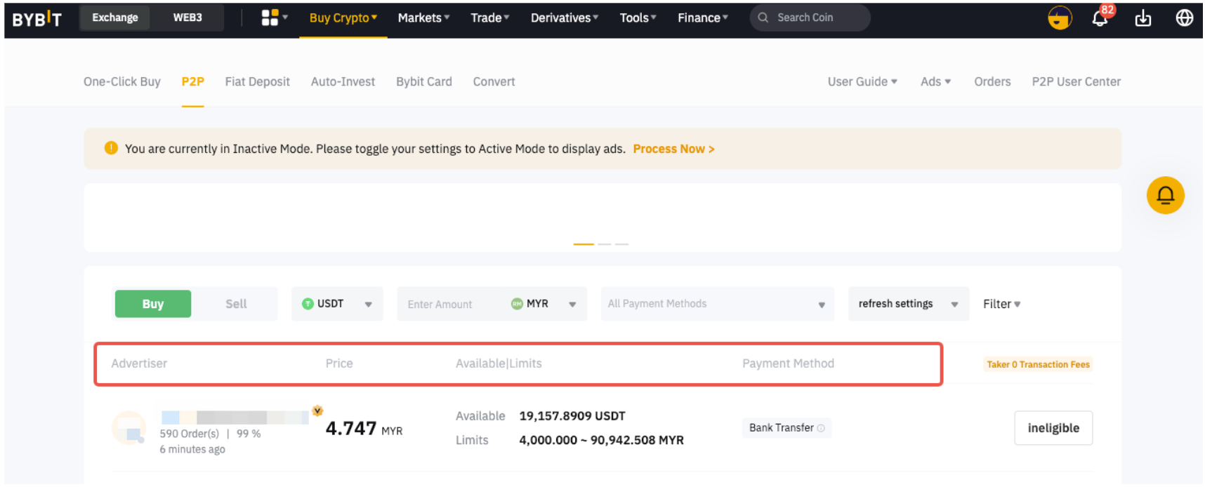Screen dimensions: 1205x487
Task: Open notifications bell with 82 badge
Action: pyautogui.click(x=1100, y=18)
